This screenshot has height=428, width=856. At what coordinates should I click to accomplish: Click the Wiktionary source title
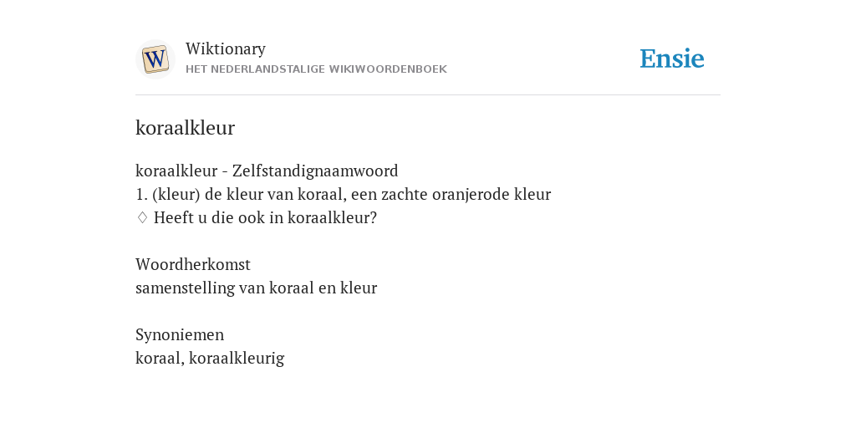pos(226,48)
